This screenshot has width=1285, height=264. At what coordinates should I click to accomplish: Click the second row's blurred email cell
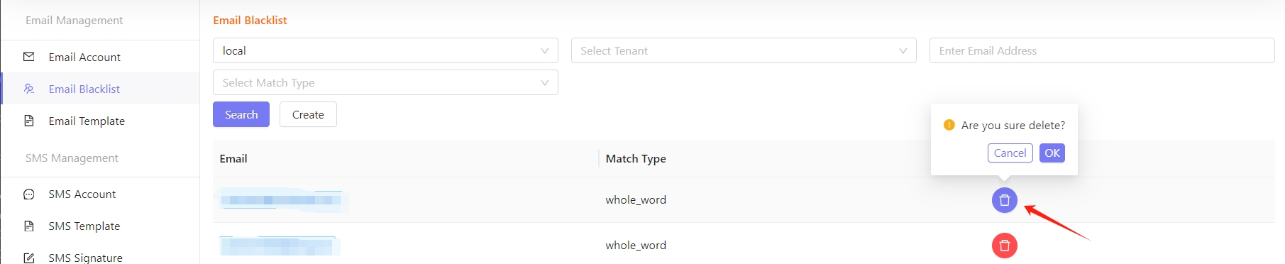click(279, 246)
